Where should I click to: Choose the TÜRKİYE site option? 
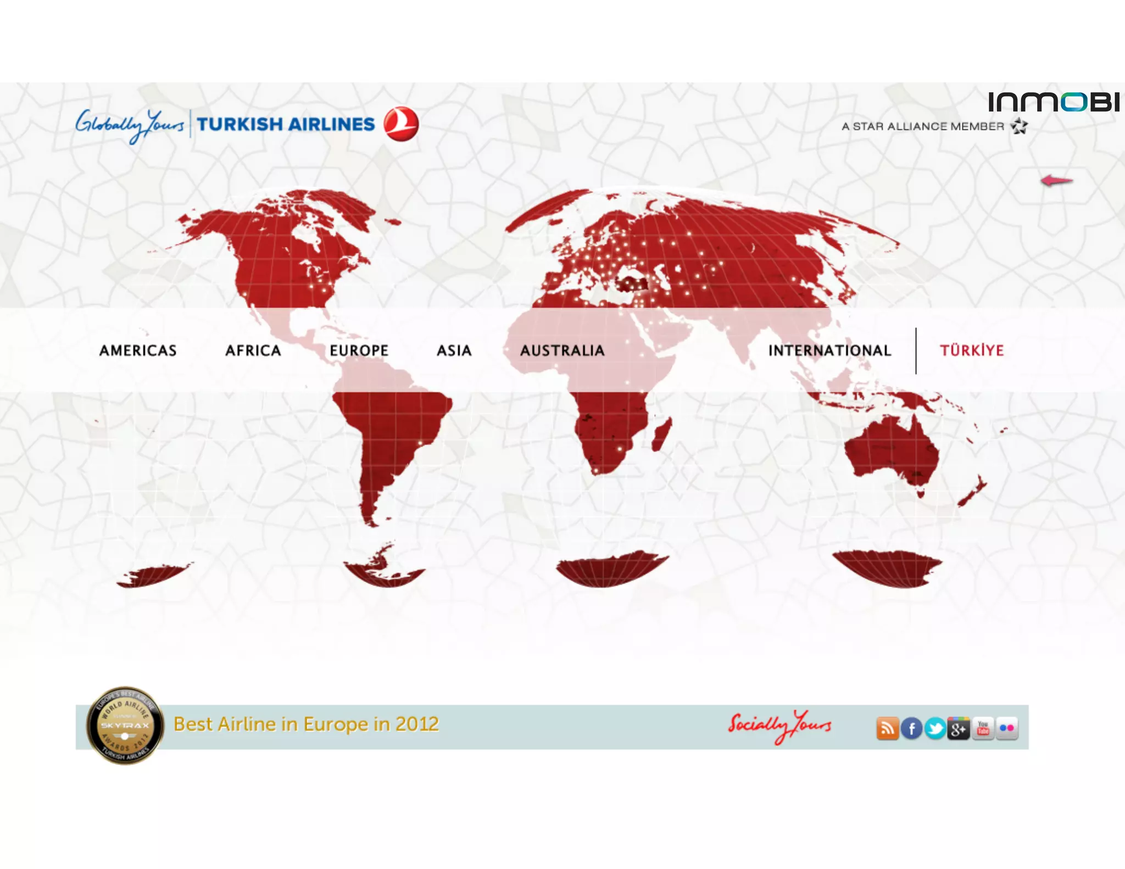click(972, 350)
